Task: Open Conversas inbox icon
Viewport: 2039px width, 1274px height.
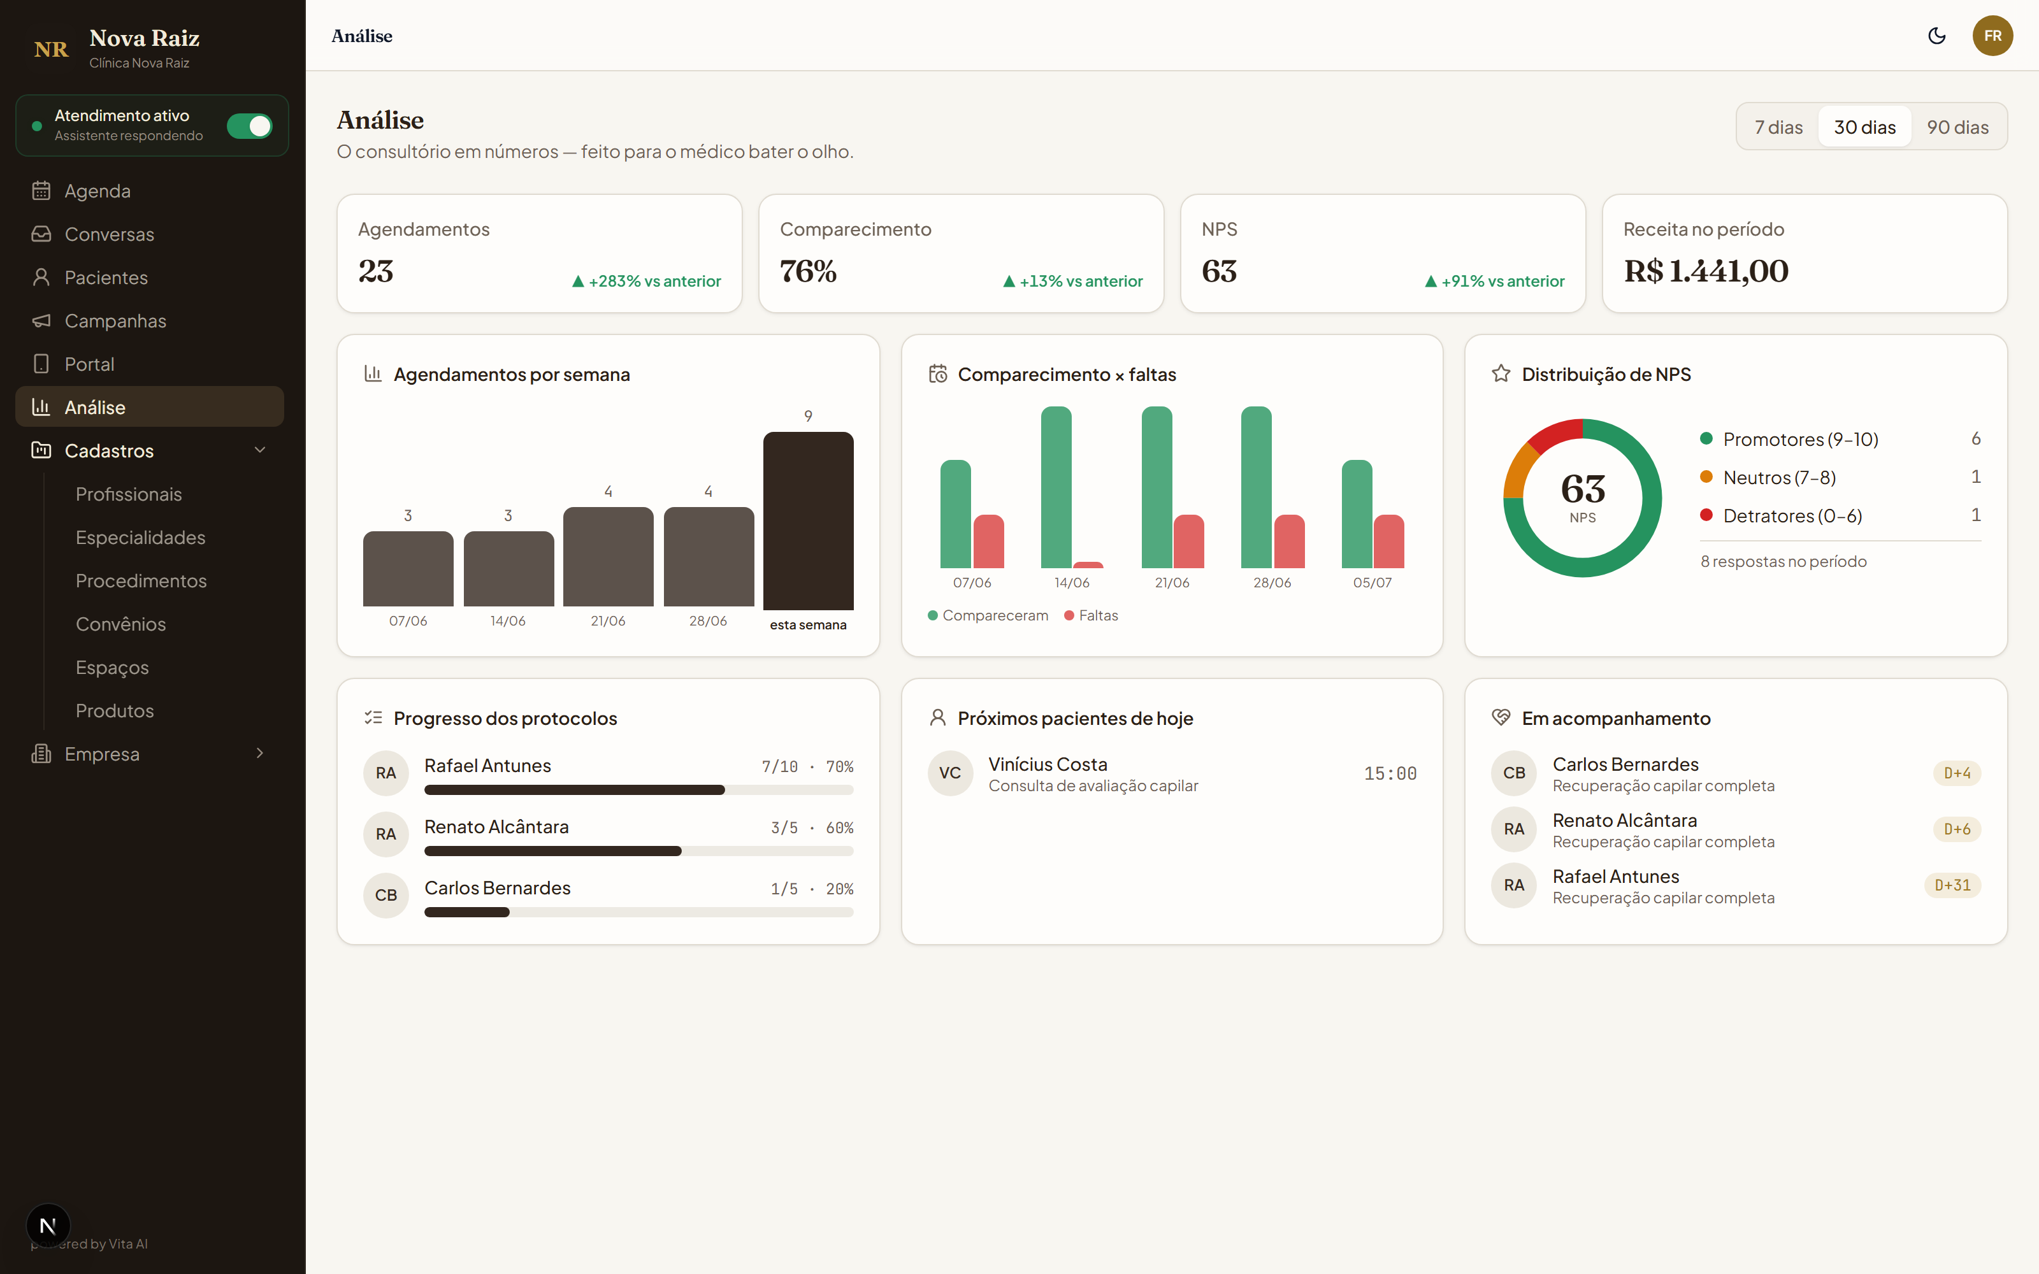Action: [41, 233]
